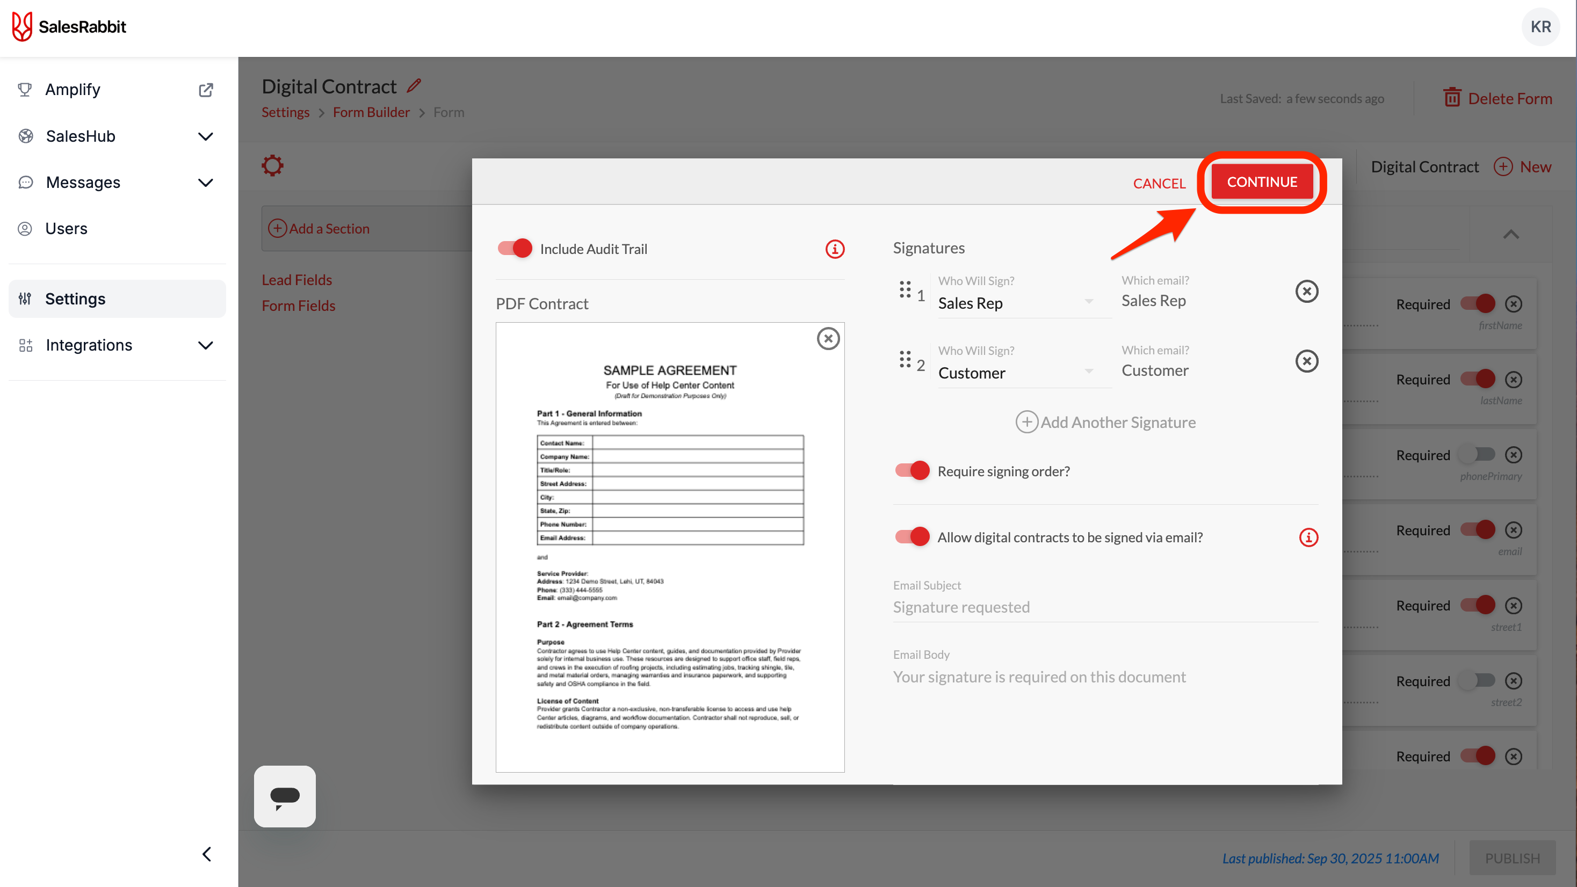
Task: Click the CONTINUE button
Action: [1262, 182]
